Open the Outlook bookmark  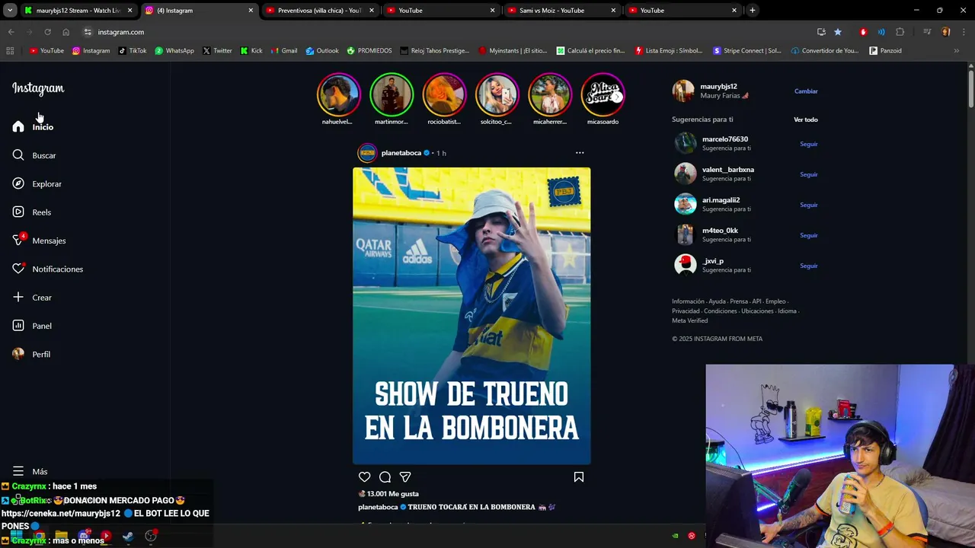(322, 51)
